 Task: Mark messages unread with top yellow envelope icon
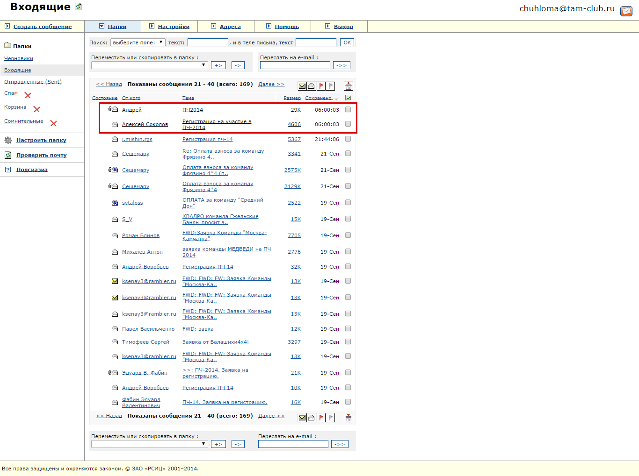pyautogui.click(x=302, y=86)
